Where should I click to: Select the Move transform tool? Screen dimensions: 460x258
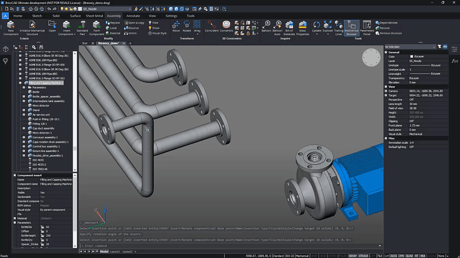[176, 26]
